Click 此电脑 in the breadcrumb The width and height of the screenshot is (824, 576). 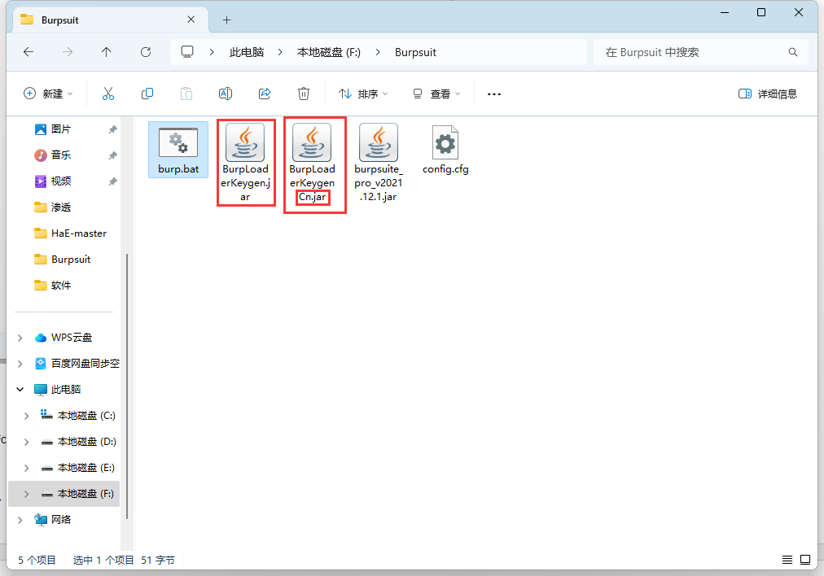(247, 52)
